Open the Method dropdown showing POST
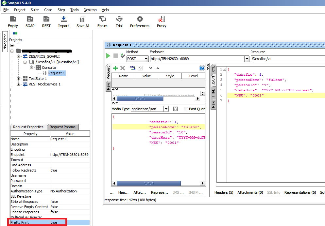The width and height of the screenshot is (325, 226). [x=146, y=59]
